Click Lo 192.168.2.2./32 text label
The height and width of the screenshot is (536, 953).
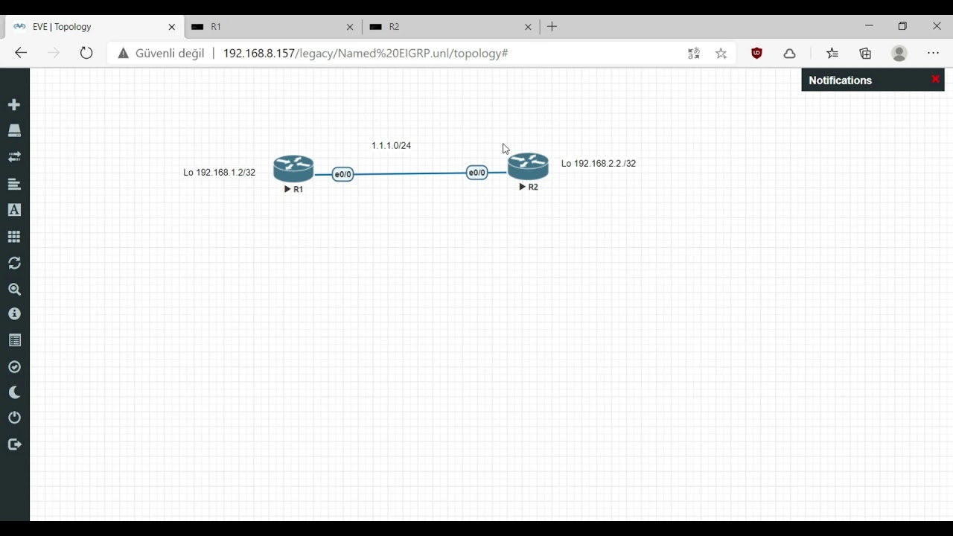click(x=599, y=164)
